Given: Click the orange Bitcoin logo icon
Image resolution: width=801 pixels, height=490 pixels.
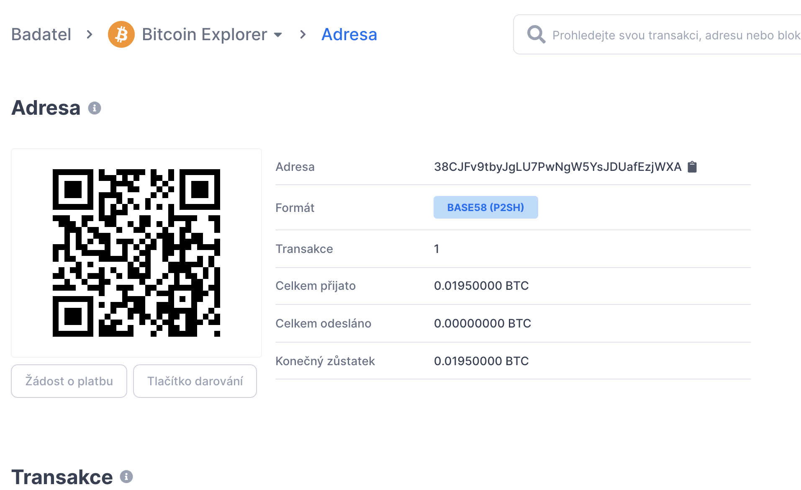Looking at the screenshot, I should (x=121, y=34).
